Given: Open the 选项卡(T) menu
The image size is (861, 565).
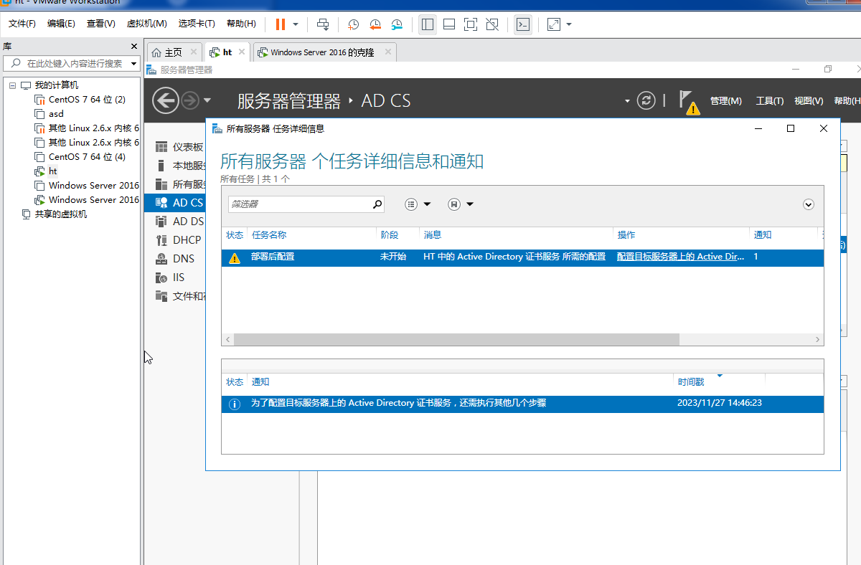Looking at the screenshot, I should coord(197,24).
